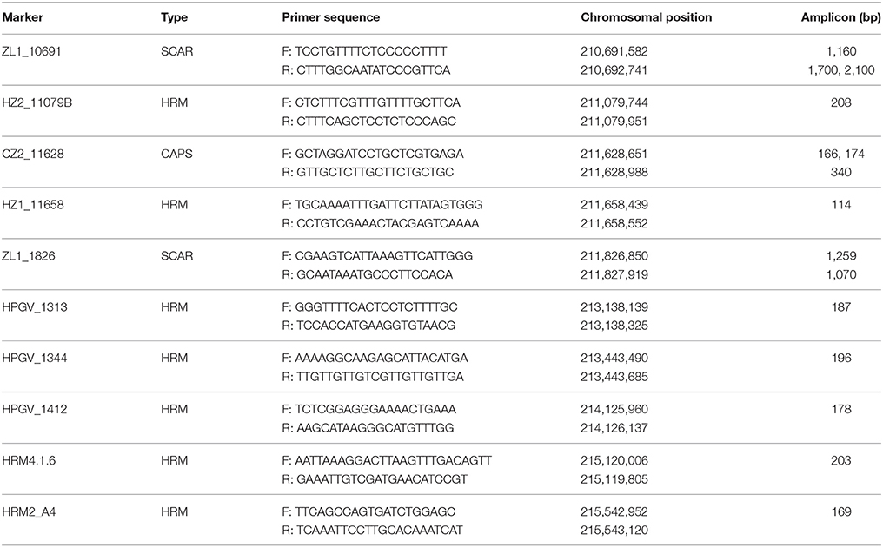Select the HZ2_11079B marker cell
Image resolution: width=883 pixels, height=547 pixels.
37,103
